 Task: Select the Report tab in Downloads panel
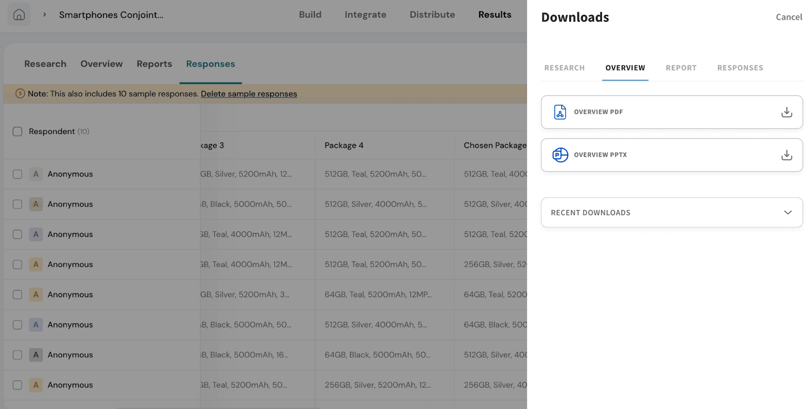(x=681, y=68)
